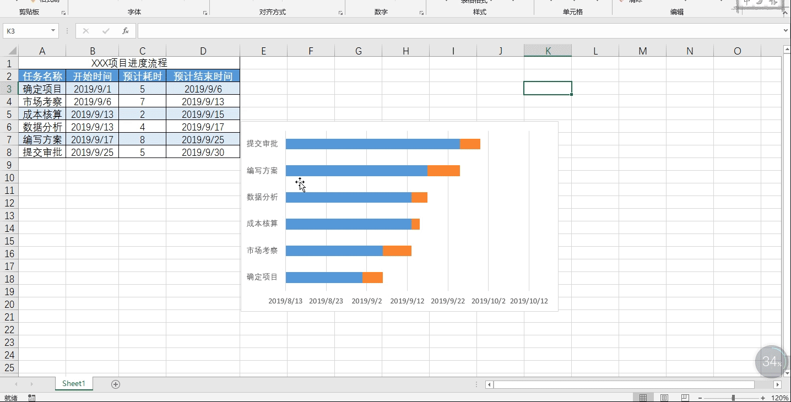The width and height of the screenshot is (791, 402).
Task: Click the orange bar for 市场考察 in chart
Action: [x=397, y=251]
